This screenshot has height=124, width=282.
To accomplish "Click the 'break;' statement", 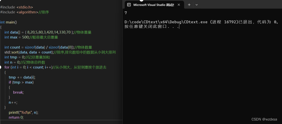I will (18, 92).
